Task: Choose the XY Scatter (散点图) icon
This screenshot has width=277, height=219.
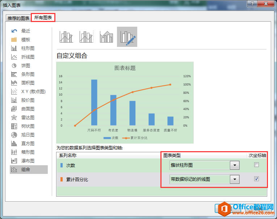Action: (x=14, y=92)
